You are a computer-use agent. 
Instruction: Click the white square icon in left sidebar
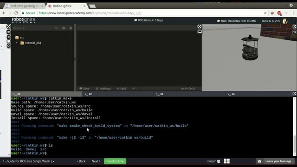pyautogui.click(x=8, y=41)
